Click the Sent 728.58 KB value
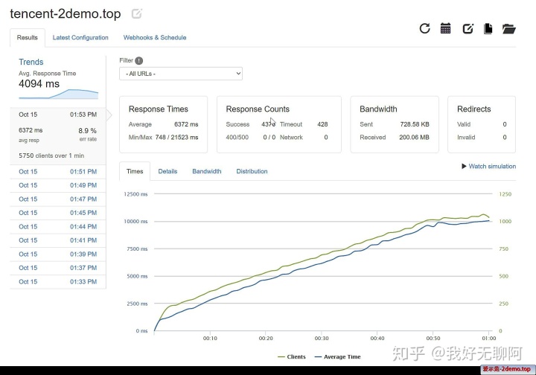The image size is (536, 375). 415,124
